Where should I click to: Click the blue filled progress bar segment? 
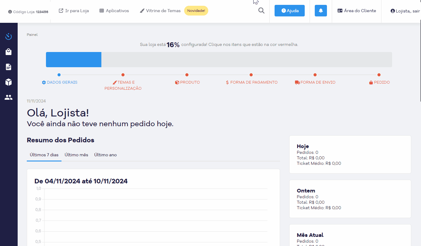(x=74, y=60)
